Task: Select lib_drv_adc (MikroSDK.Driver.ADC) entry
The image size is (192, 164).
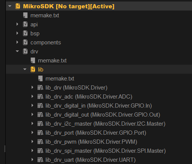Action: tap(89, 97)
